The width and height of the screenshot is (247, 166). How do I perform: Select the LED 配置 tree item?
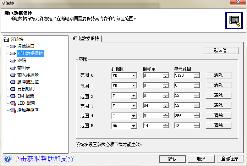coord(26,103)
